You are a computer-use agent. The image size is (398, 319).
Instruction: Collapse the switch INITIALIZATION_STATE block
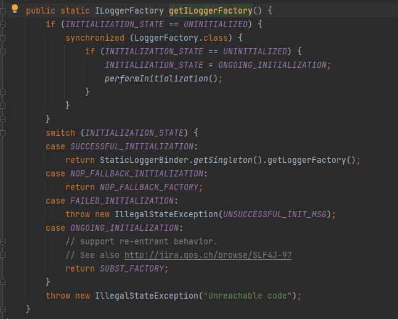[3, 133]
